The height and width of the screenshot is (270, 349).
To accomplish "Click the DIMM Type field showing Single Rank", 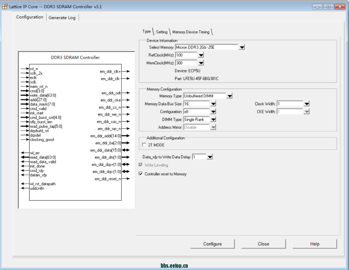I will click(x=196, y=119).
